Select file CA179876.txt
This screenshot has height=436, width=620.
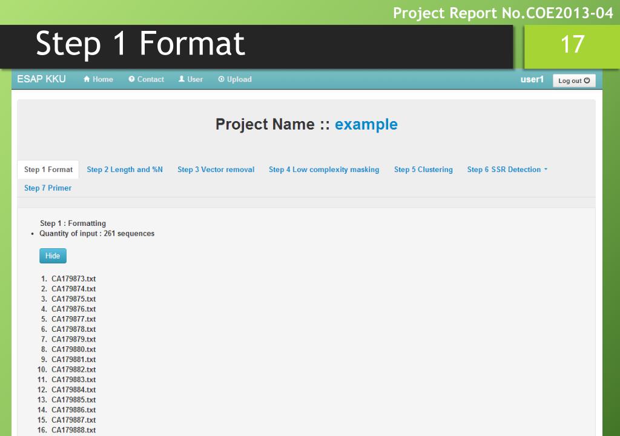pyautogui.click(x=73, y=309)
